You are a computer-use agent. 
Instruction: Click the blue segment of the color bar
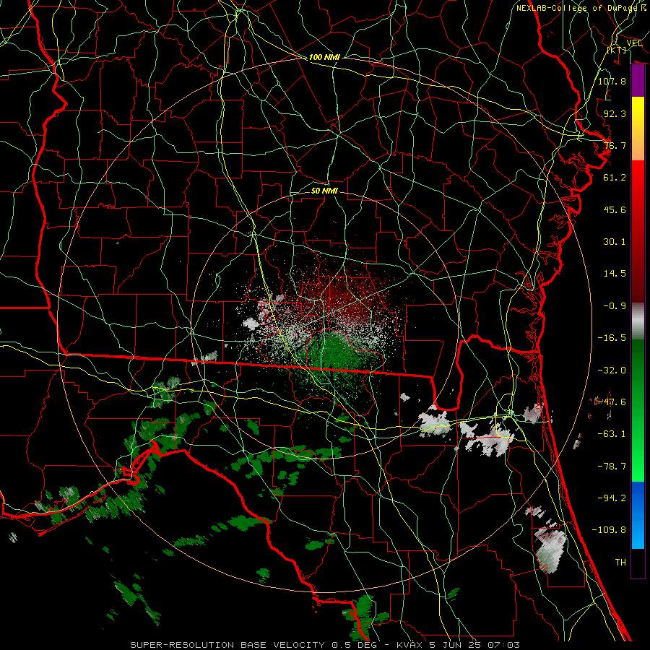tap(638, 515)
